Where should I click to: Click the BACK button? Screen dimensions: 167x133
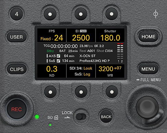pyautogui.click(x=106, y=117)
